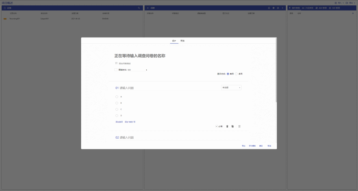Duplicate question 01 using the copy icon

[233, 126]
